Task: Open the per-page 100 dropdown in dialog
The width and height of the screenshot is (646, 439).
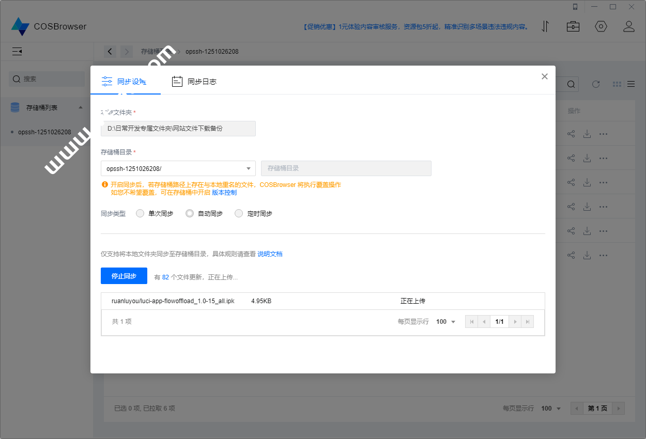Action: click(445, 321)
